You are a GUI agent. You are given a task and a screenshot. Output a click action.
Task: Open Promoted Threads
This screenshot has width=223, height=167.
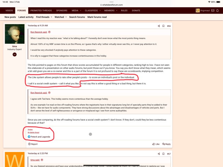41,11
